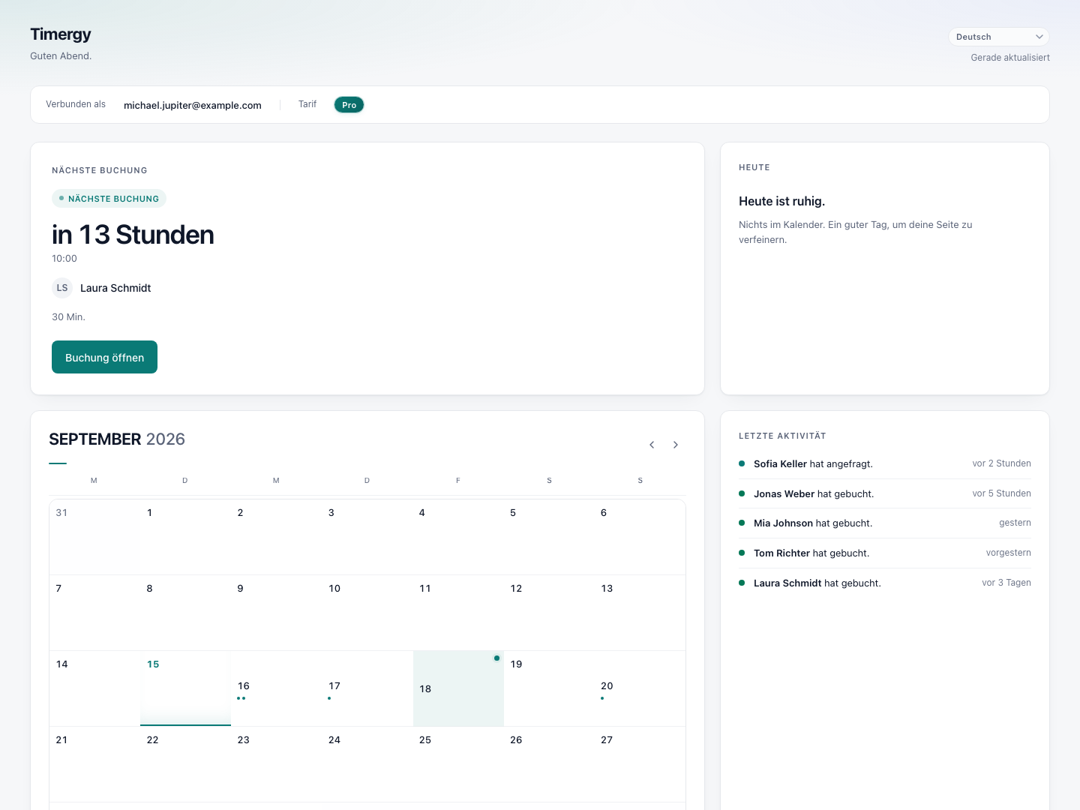
Task: Select September 1 in calendar
Action: tap(185, 537)
